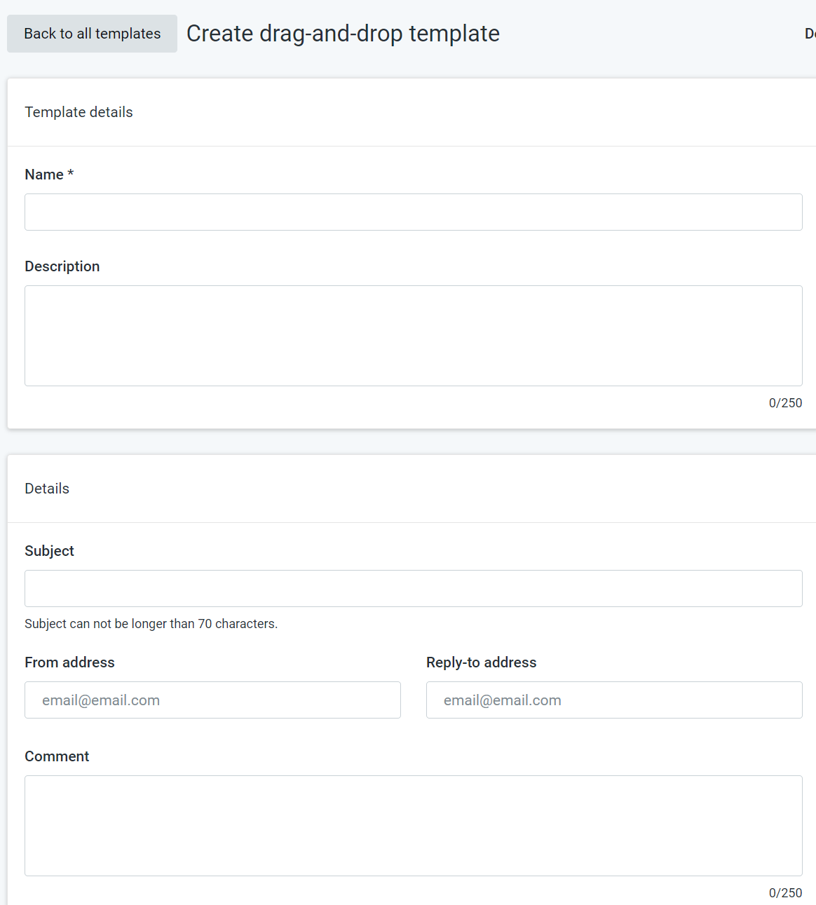Click the Details section header
Image resolution: width=816 pixels, height=905 pixels.
(x=47, y=488)
